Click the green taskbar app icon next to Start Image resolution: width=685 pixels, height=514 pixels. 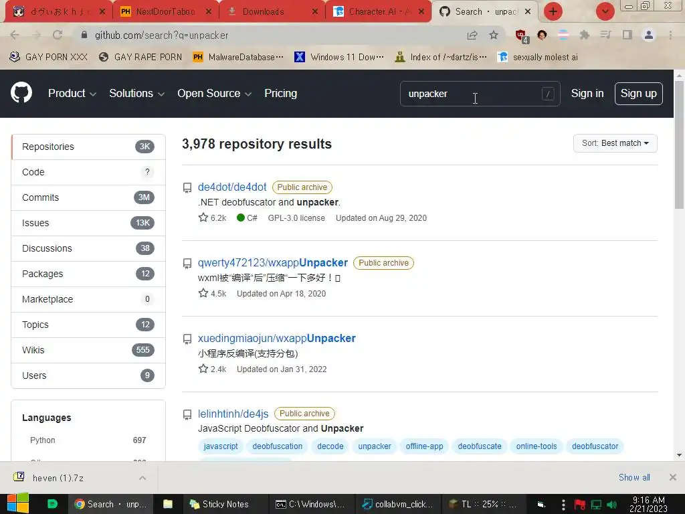[x=52, y=504]
